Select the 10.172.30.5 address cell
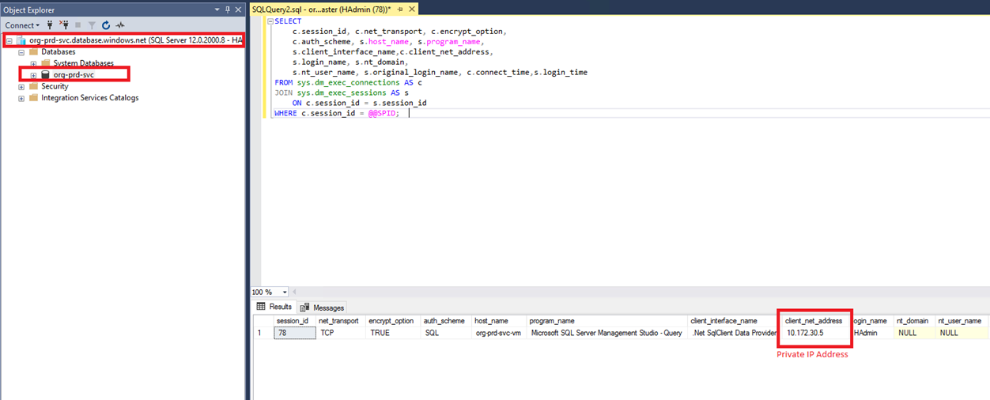The width and height of the screenshot is (990, 400). tap(814, 333)
